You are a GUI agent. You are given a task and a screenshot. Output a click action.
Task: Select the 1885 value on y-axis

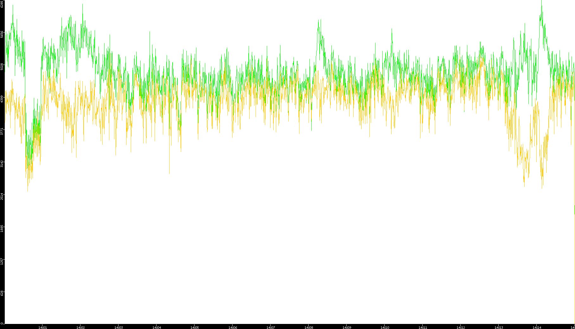click(x=2, y=228)
